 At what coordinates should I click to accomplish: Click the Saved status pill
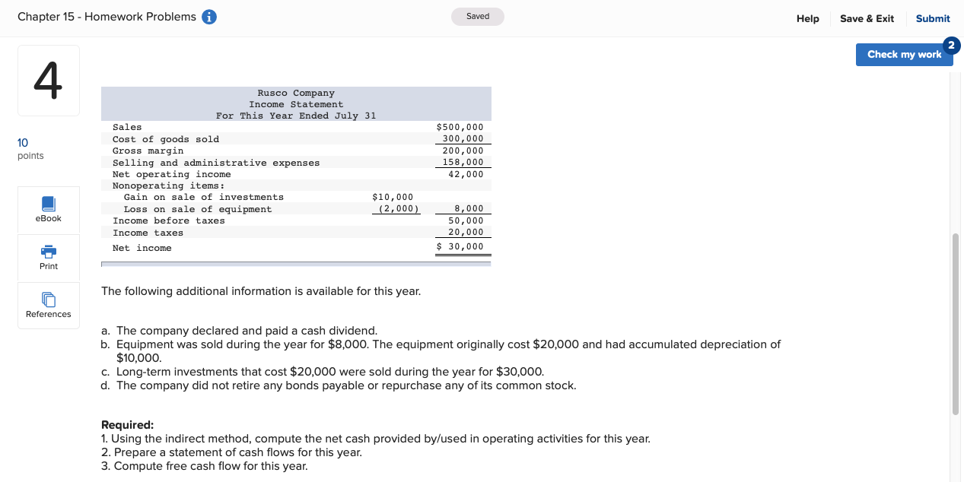coord(478,17)
